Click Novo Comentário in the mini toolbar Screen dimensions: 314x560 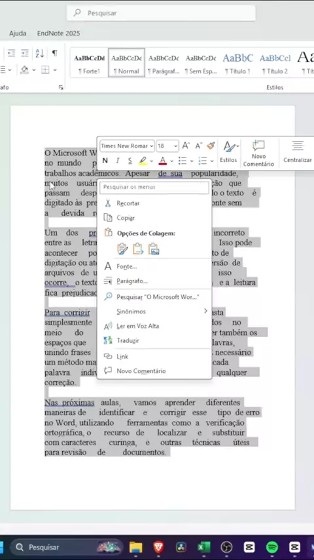pos(259,153)
